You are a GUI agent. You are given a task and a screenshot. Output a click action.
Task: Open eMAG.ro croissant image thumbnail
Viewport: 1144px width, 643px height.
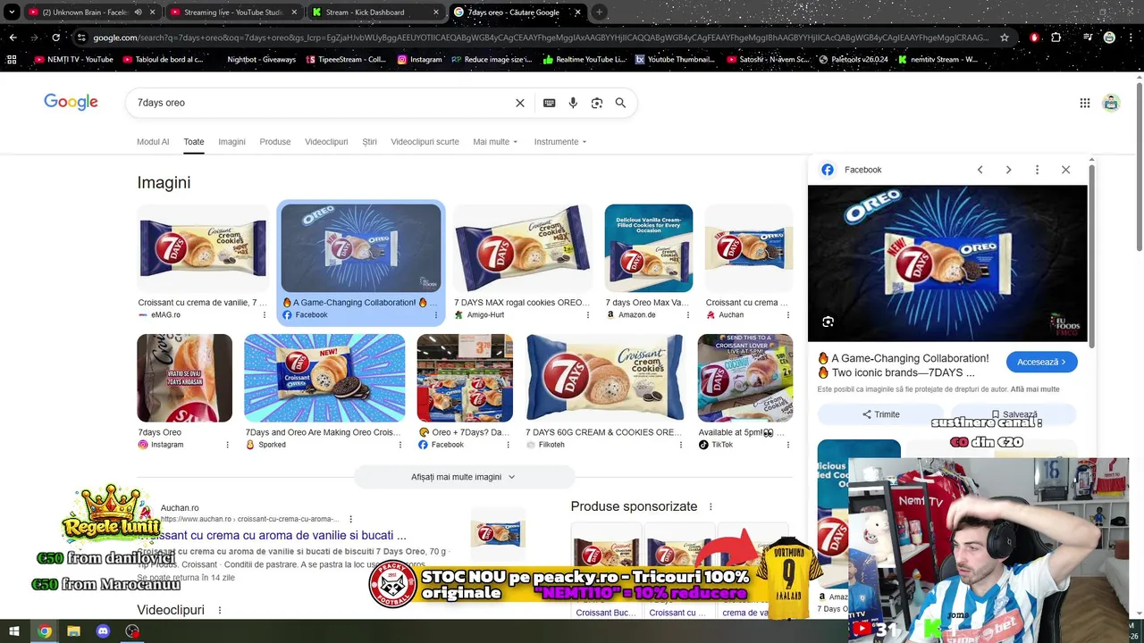point(203,248)
